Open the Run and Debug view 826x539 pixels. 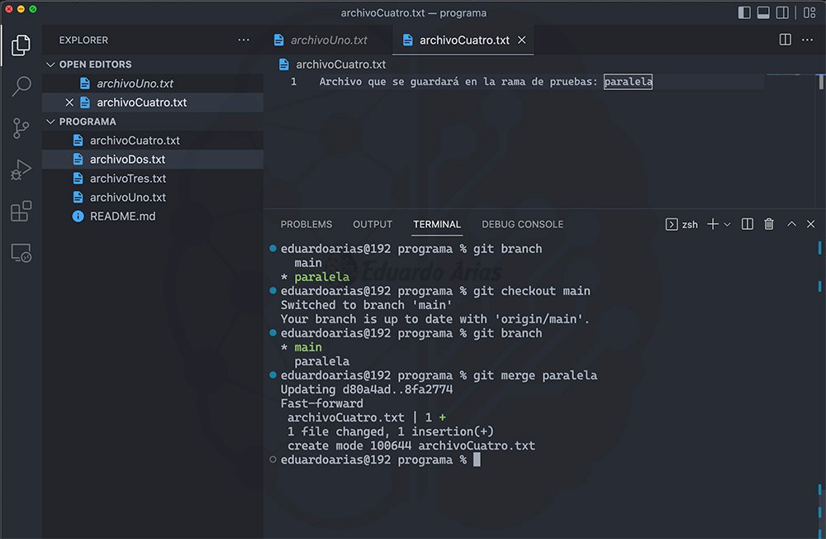(21, 170)
